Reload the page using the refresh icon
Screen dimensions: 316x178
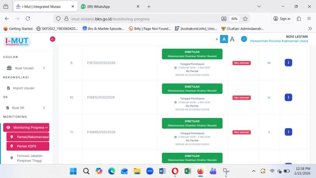pyautogui.click(x=28, y=19)
